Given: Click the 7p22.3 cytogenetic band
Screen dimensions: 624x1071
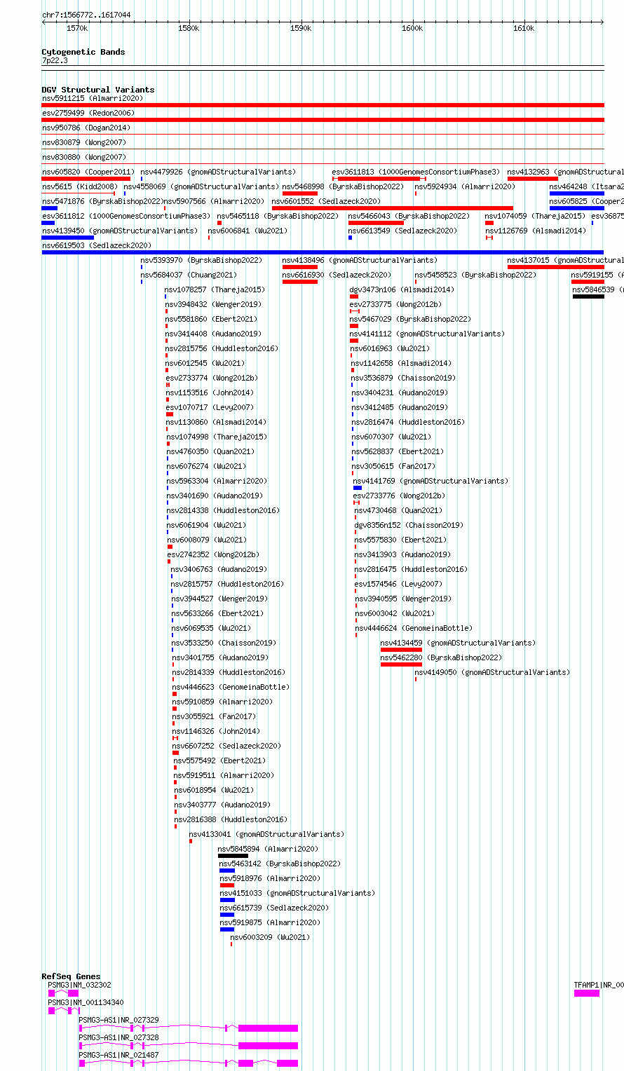Looking at the screenshot, I should 55,61.
